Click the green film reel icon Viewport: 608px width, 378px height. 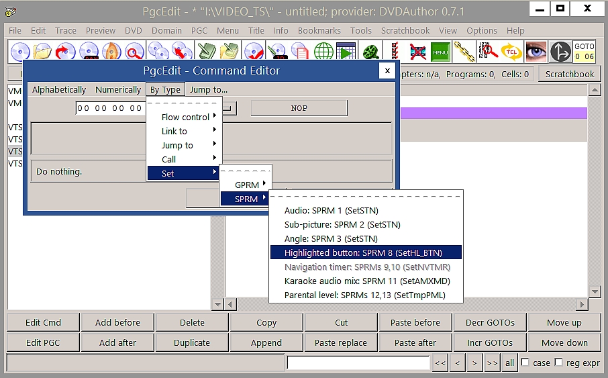pyautogui.click(x=371, y=52)
